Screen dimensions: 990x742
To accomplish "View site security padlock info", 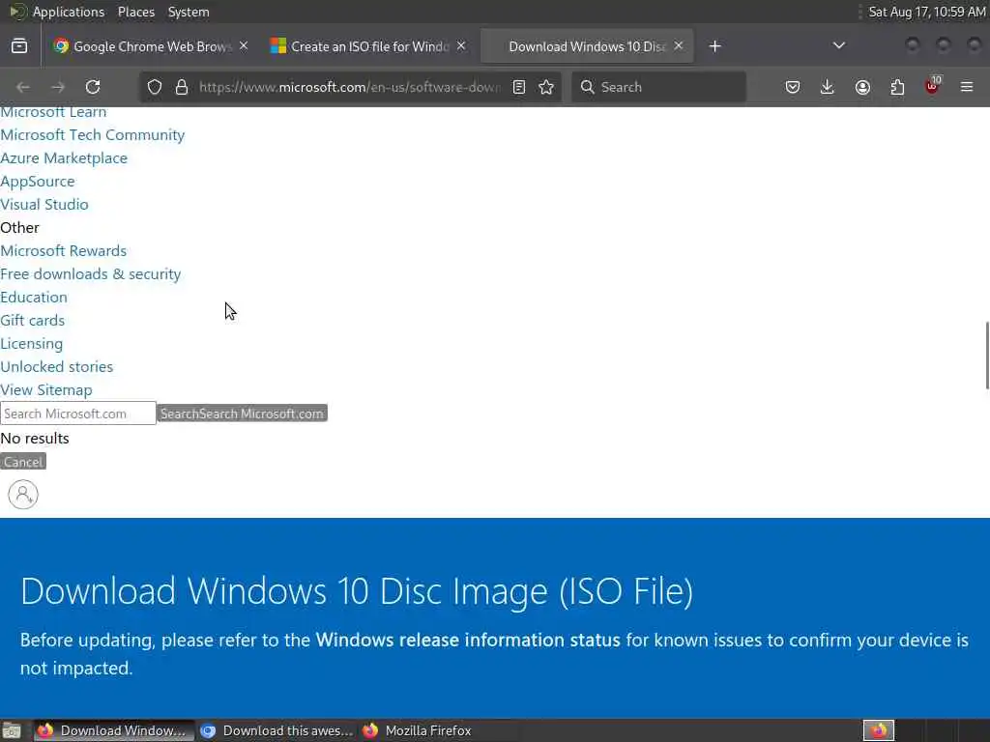I will (x=182, y=87).
